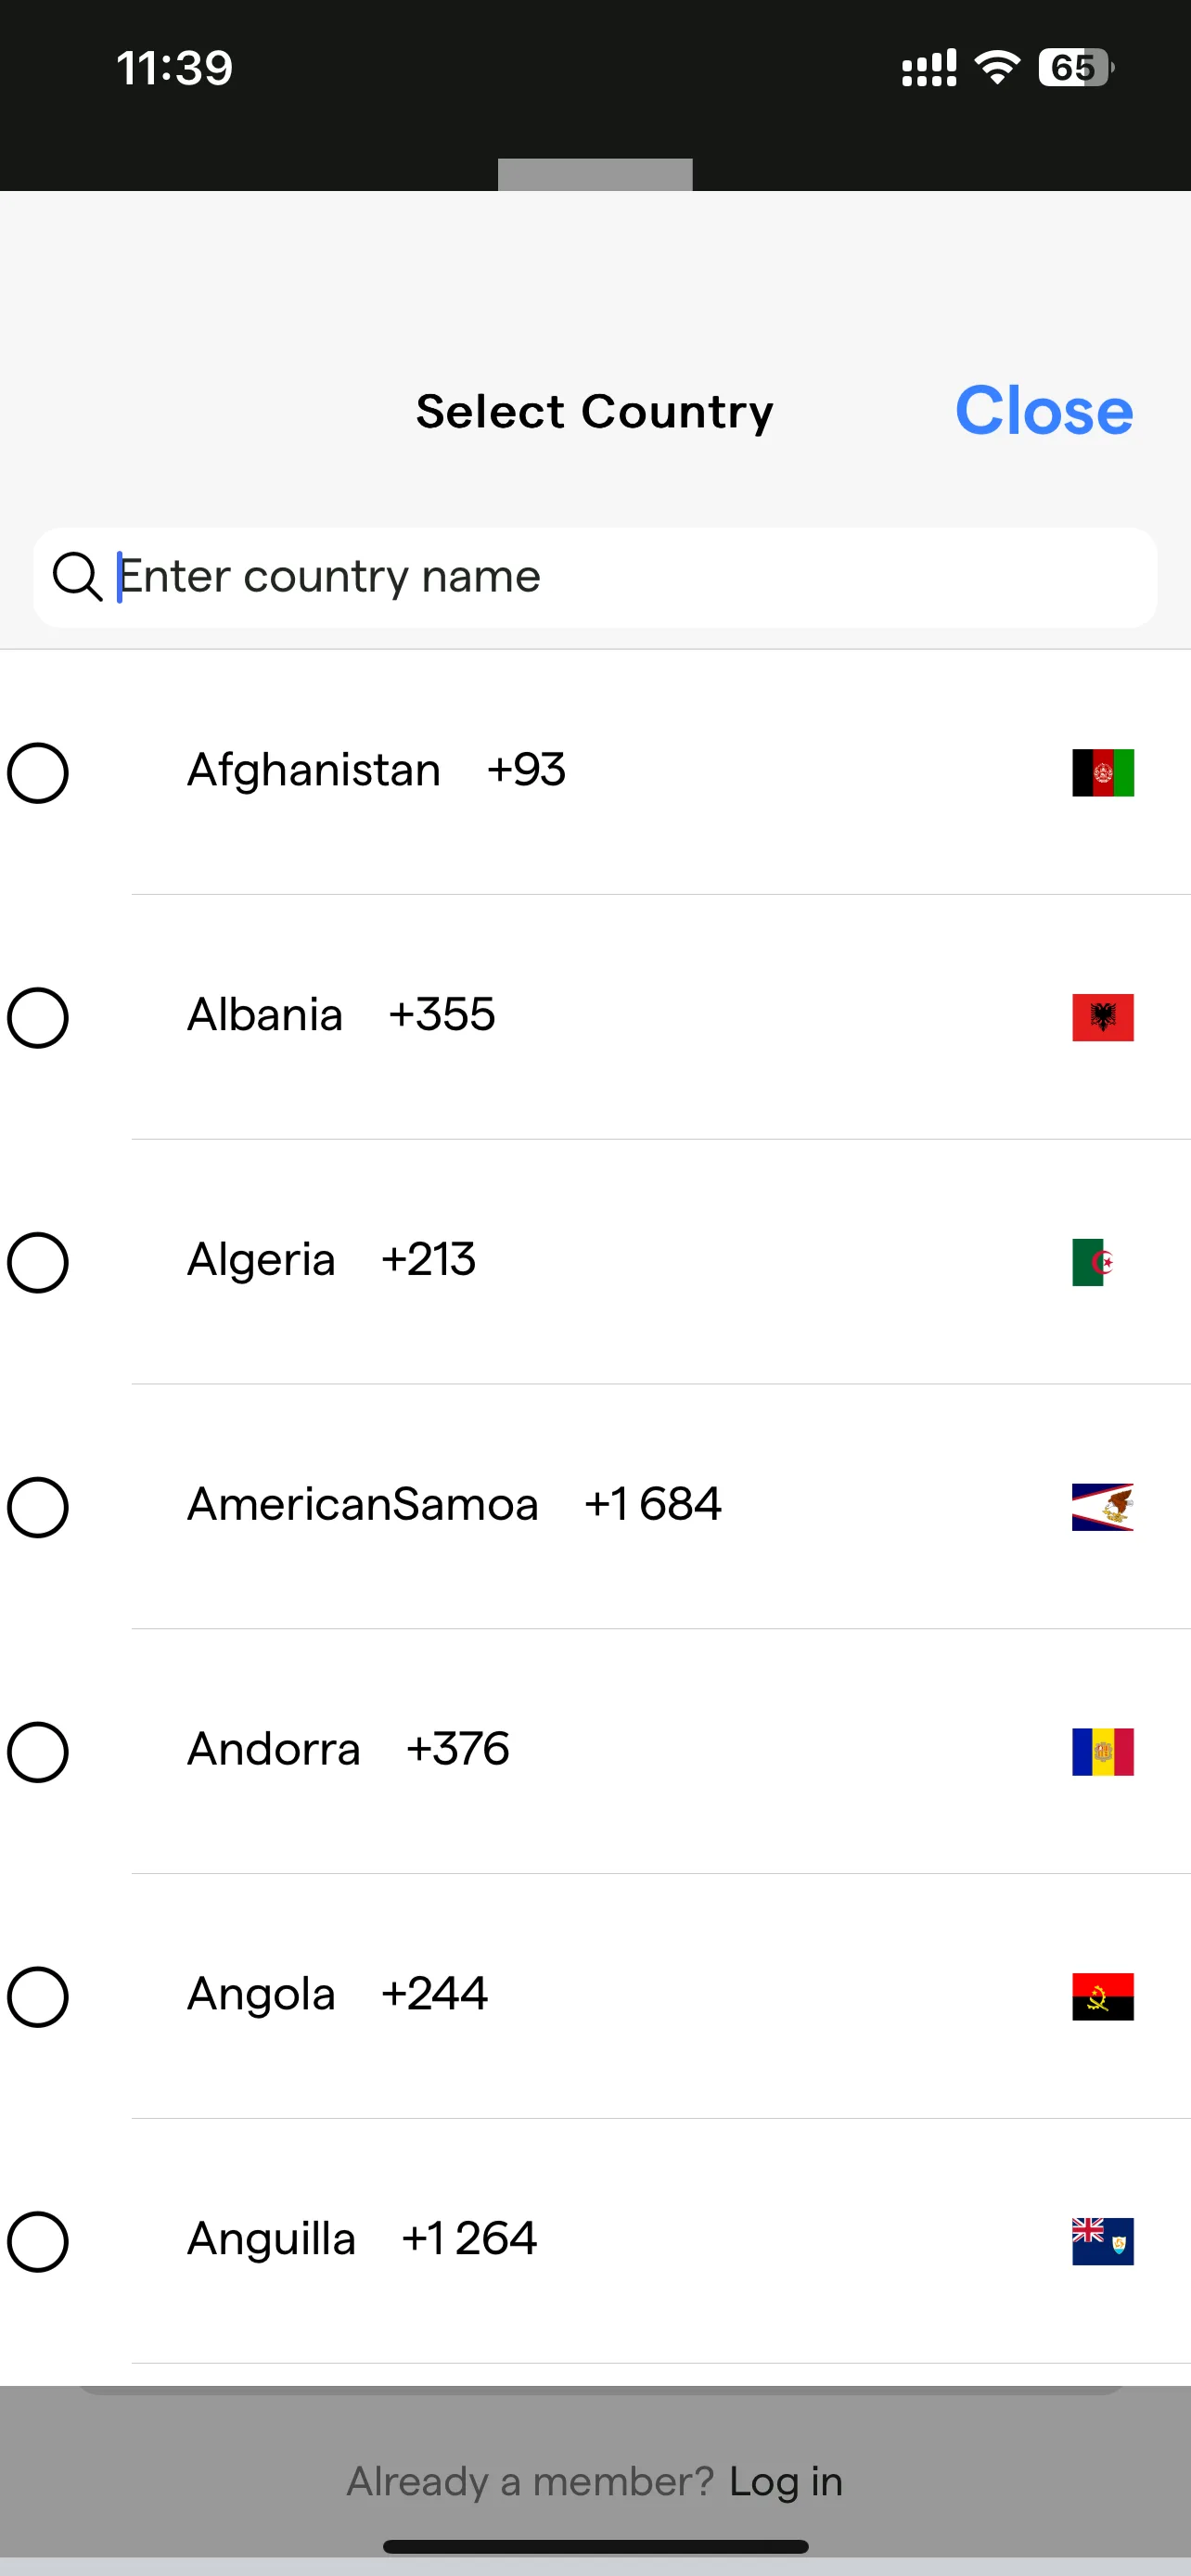Tap the battery indicator in status bar
This screenshot has width=1191, height=2576.
pos(1076,67)
